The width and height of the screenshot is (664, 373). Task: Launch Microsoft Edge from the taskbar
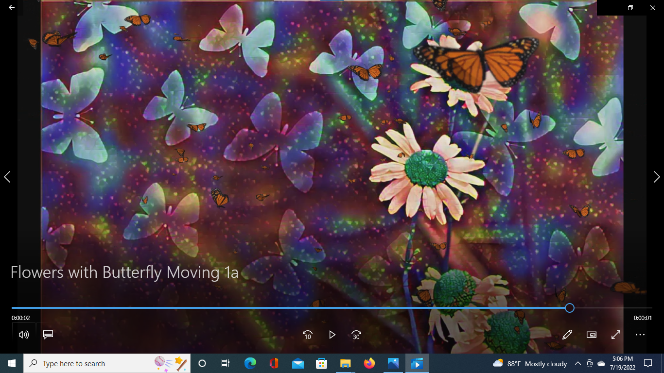click(250, 363)
